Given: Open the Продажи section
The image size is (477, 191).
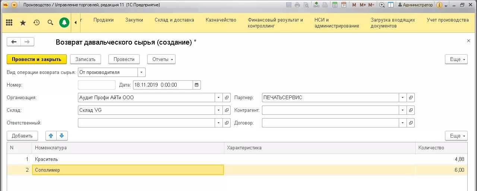Looking at the screenshot, I should [x=104, y=20].
